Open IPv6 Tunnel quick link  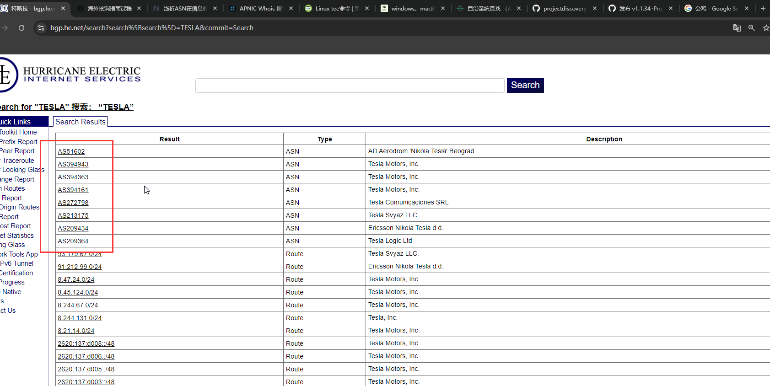click(x=17, y=263)
